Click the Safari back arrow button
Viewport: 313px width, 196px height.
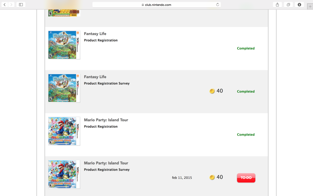(5, 5)
